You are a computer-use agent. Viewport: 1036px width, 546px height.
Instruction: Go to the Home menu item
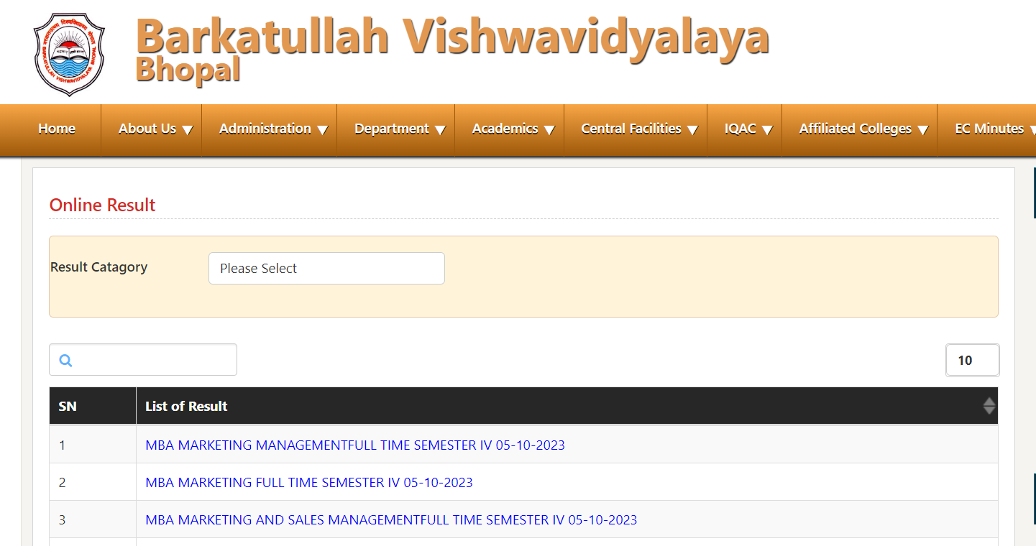tap(57, 129)
